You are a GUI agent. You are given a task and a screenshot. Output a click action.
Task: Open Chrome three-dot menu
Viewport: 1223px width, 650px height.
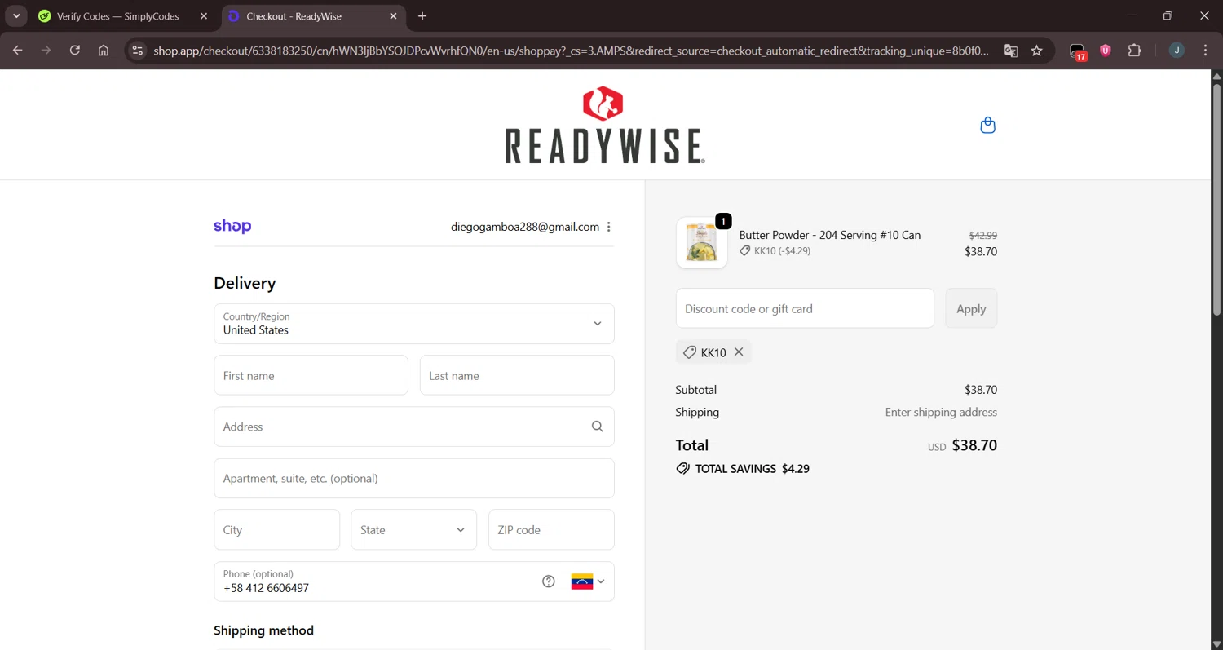tap(1205, 51)
